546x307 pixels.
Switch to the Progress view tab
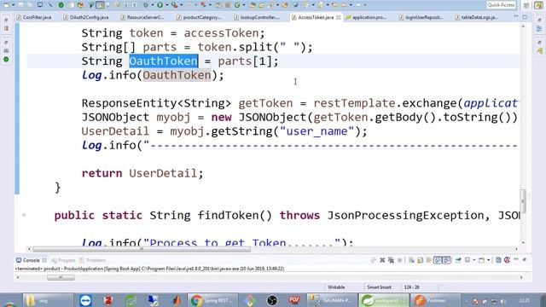point(63,260)
